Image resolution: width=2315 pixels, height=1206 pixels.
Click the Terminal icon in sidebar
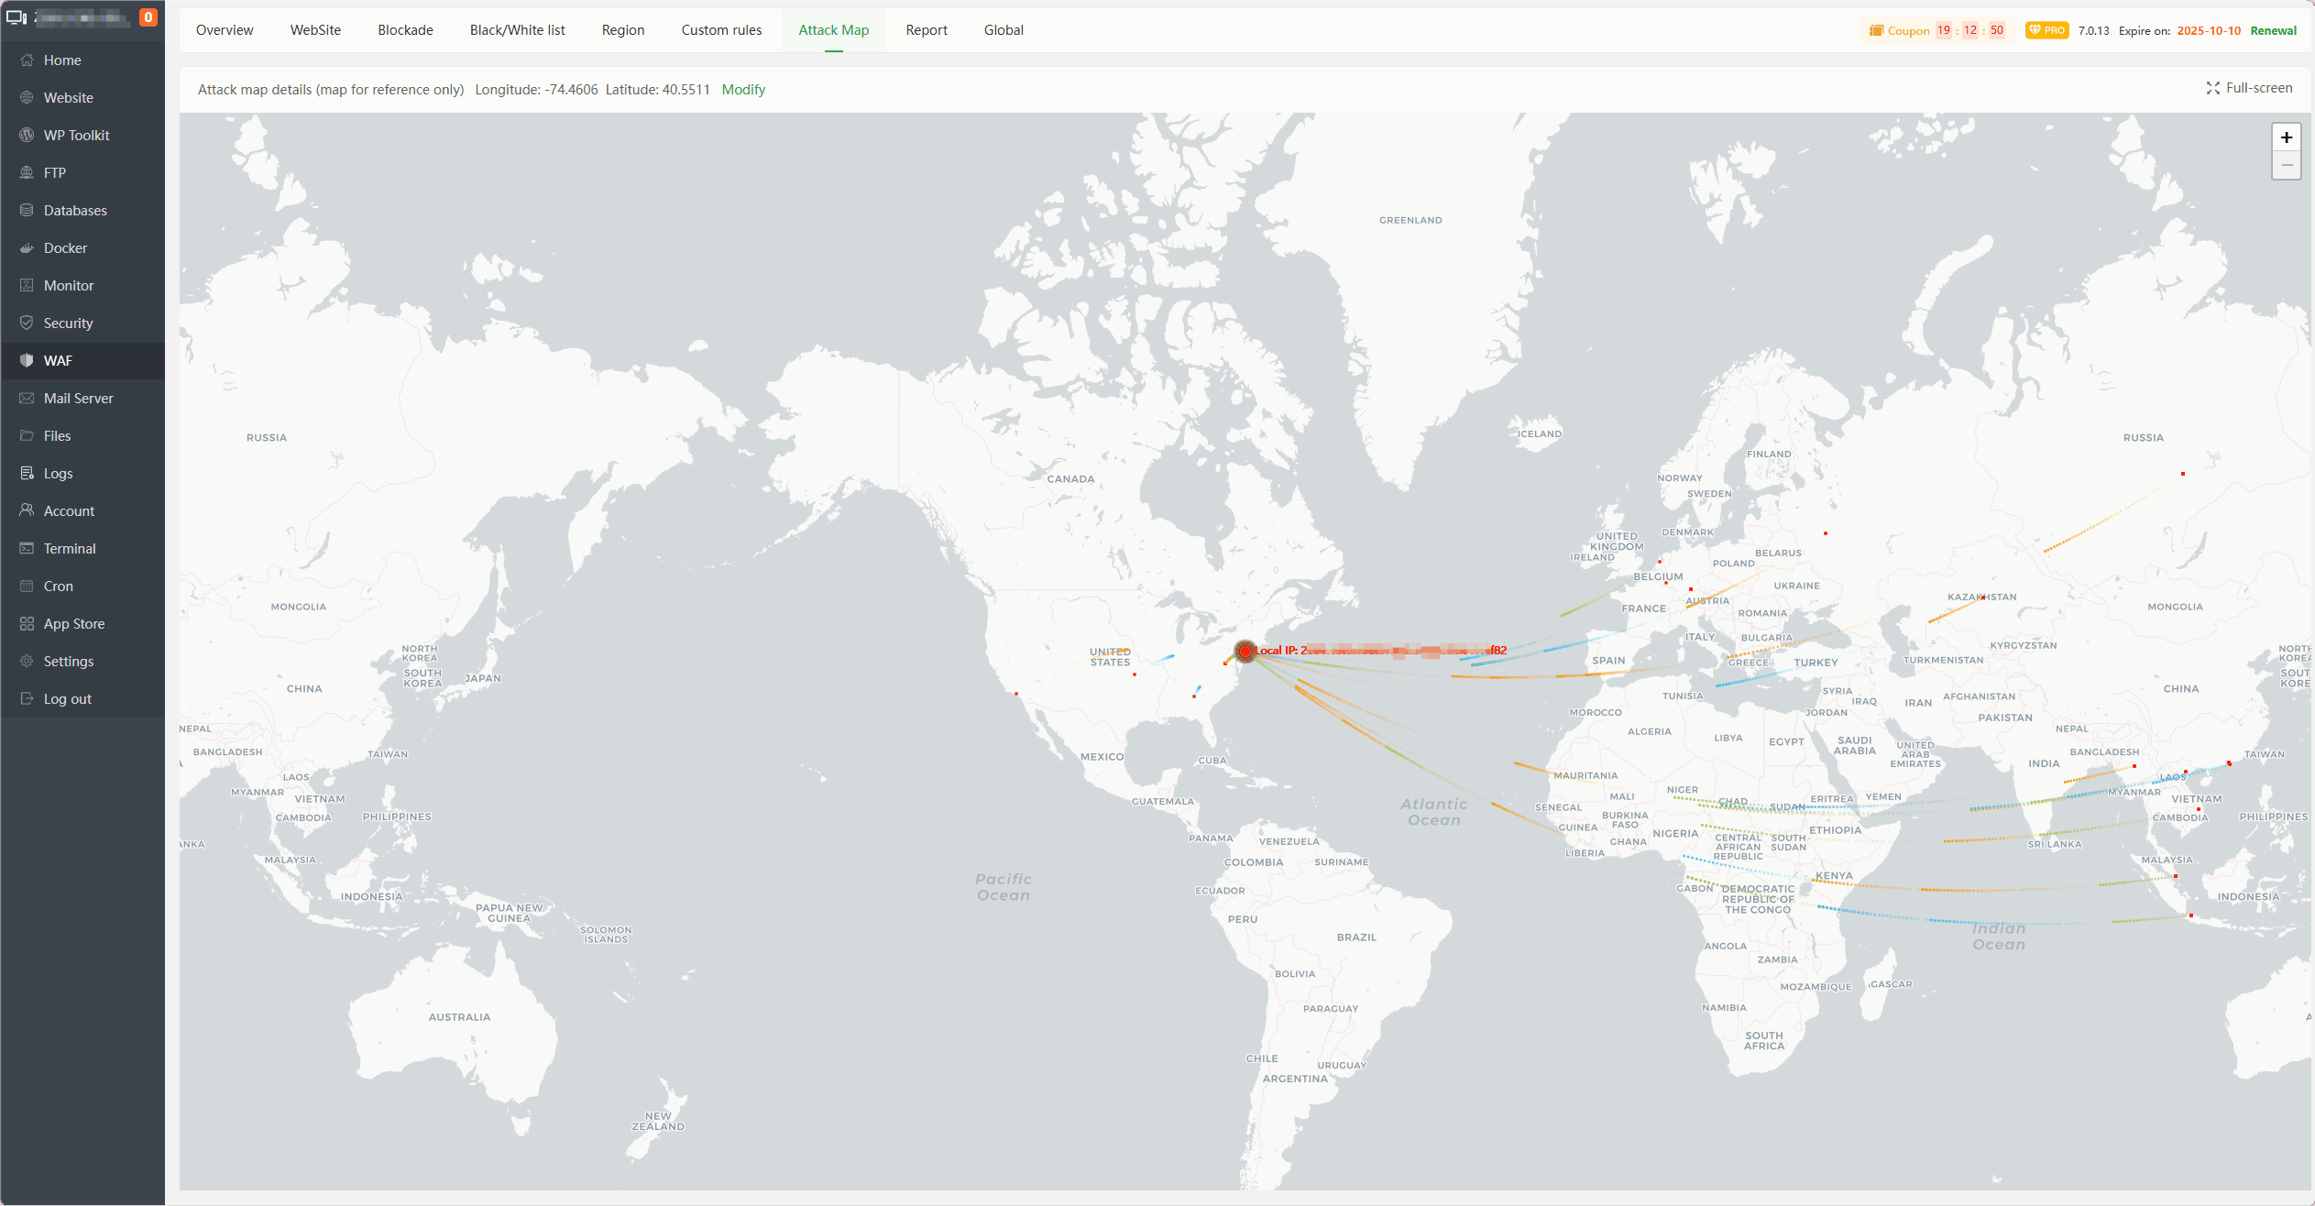click(x=27, y=548)
